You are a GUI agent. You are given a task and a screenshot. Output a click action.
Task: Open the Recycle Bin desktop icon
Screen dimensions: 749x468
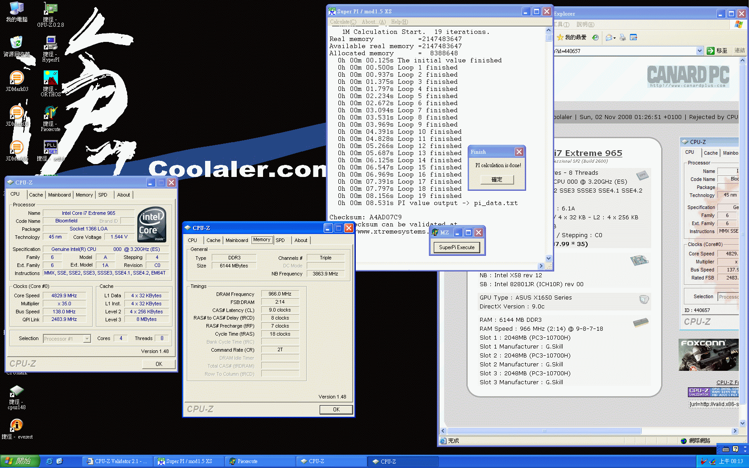(x=16, y=46)
